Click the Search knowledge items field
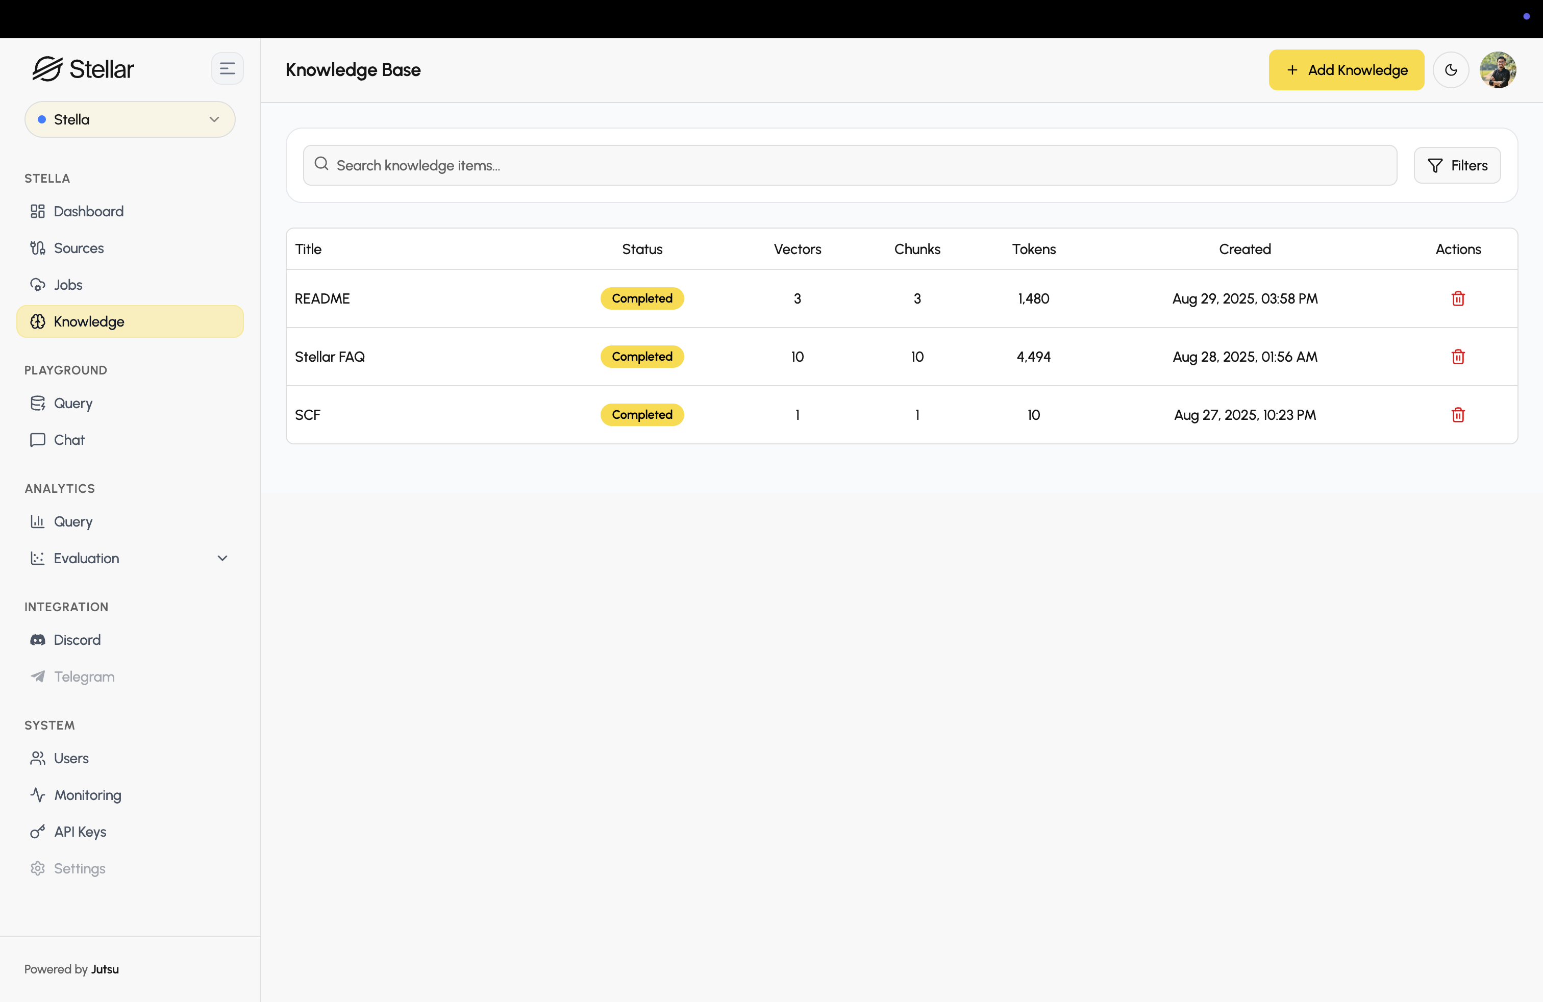Image resolution: width=1543 pixels, height=1002 pixels. tap(849, 165)
